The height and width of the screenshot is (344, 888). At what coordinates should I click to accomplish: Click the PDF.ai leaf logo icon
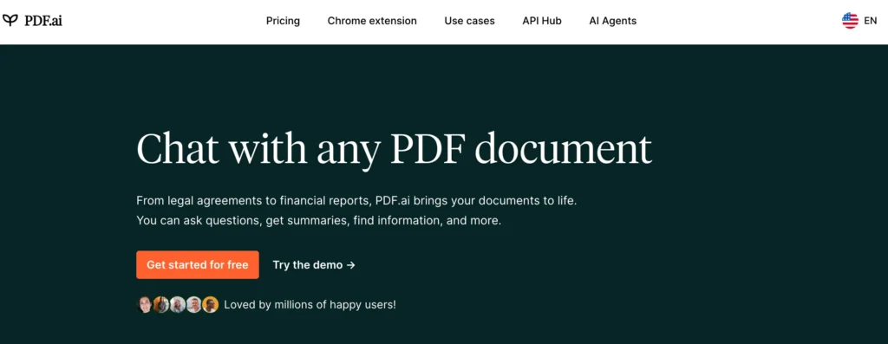tap(10, 21)
